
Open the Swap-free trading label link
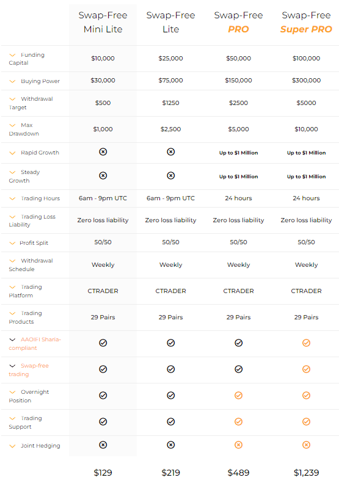click(29, 370)
